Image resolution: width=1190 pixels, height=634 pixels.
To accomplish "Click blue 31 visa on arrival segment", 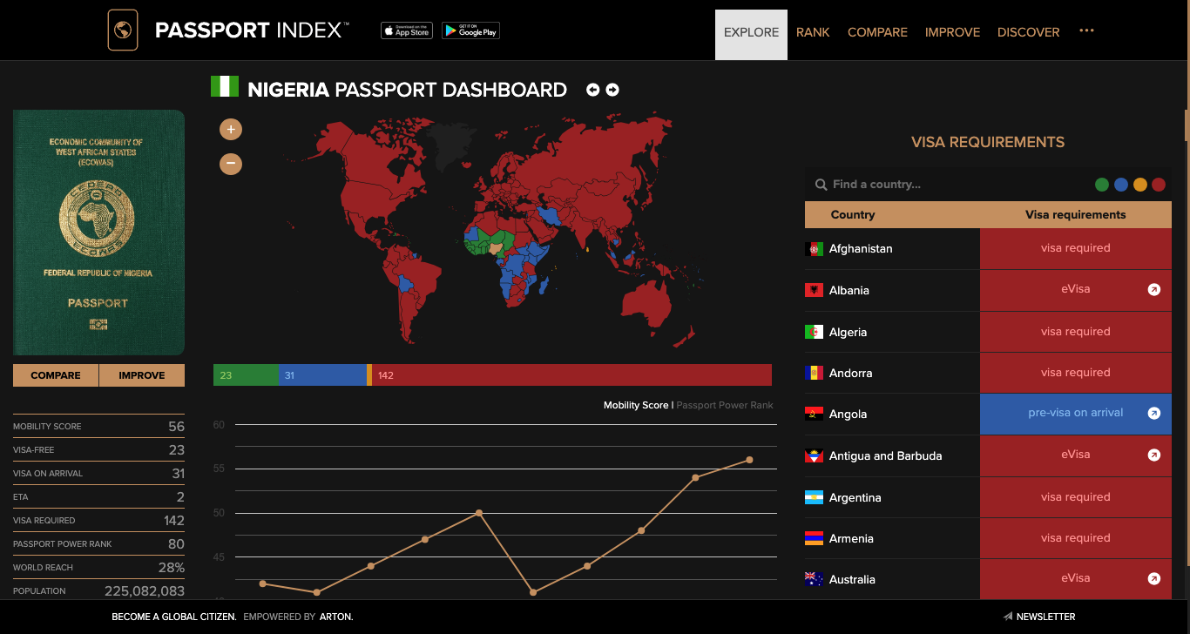I will [x=322, y=375].
